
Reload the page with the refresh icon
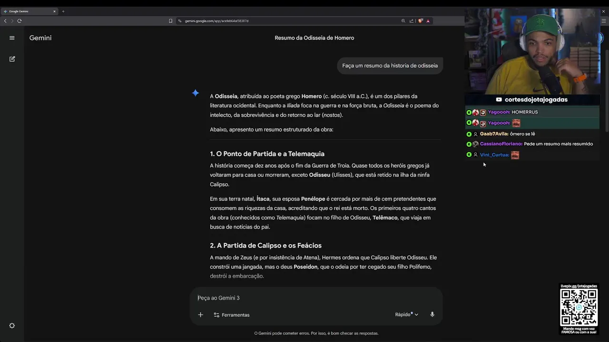pyautogui.click(x=20, y=21)
